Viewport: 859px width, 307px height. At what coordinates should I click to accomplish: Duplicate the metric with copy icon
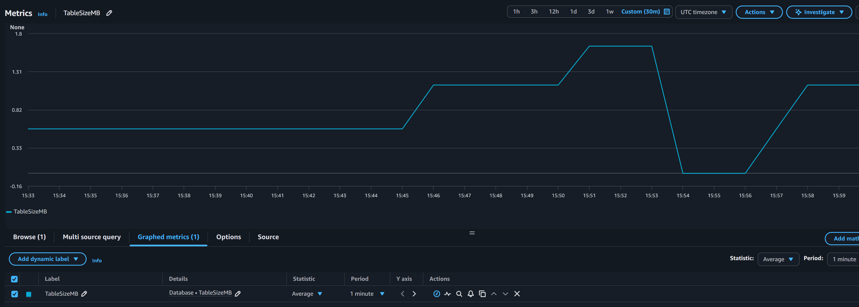tap(482, 294)
